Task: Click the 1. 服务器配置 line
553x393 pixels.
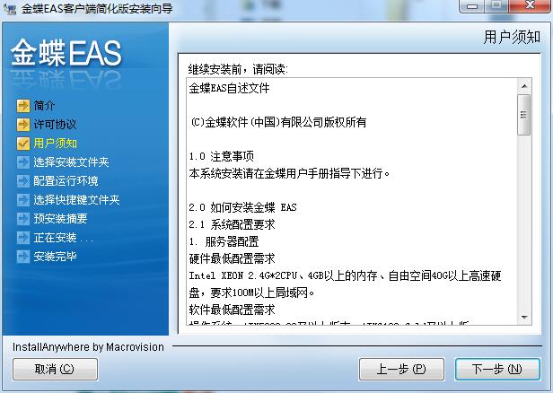Action: click(x=224, y=241)
